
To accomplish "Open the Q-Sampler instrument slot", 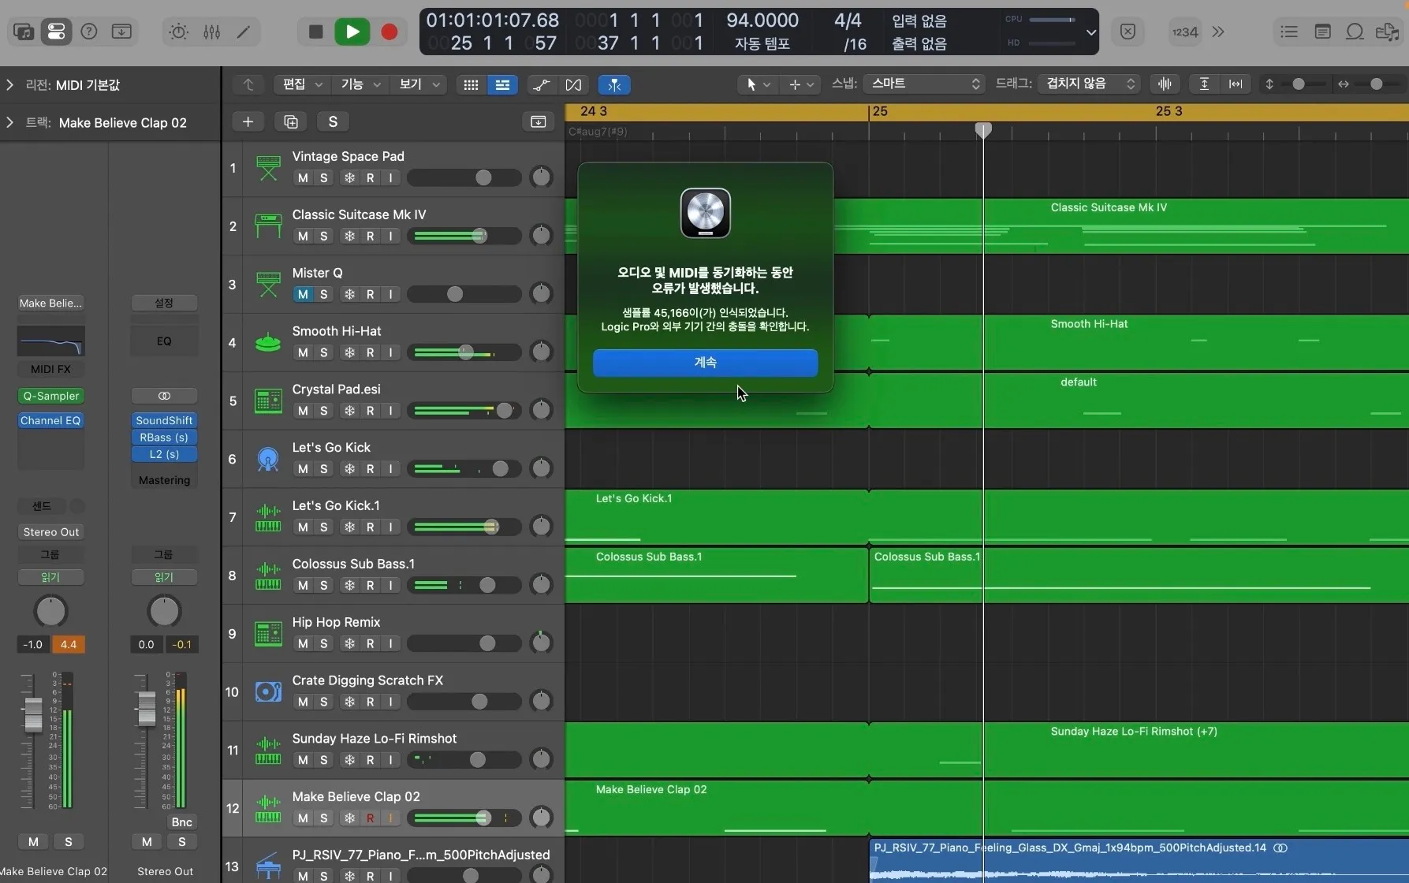I will click(50, 396).
